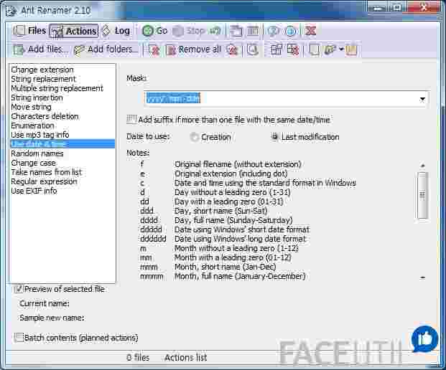Image resolution: width=446 pixels, height=370 pixels.
Task: Choose Regular expression from the actions list
Action: (44, 181)
